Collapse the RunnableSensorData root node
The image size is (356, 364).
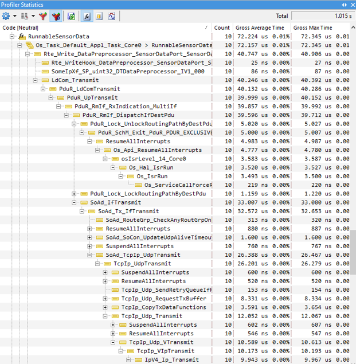(12, 37)
